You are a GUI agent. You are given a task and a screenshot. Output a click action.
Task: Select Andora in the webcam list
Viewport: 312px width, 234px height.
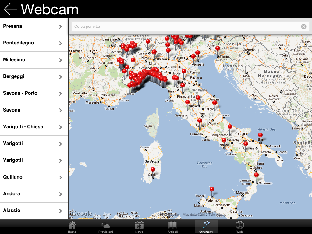(x=34, y=194)
